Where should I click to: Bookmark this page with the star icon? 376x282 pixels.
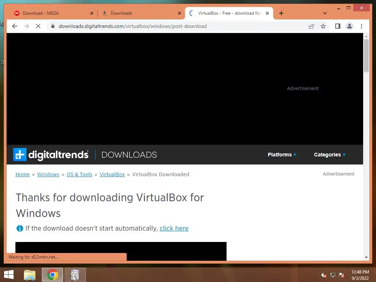[323, 26]
